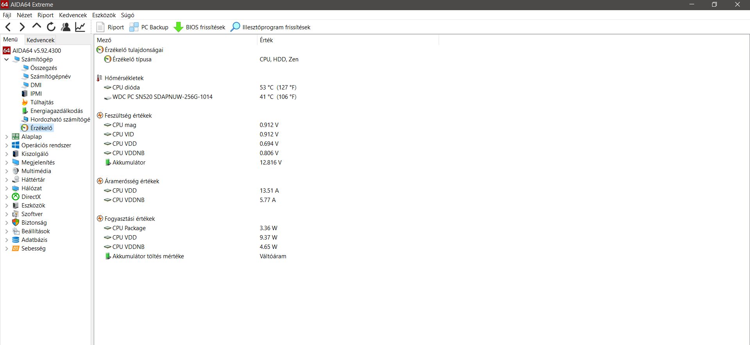Expand the Megjelenítés tree node
This screenshot has width=750, height=345.
[x=6, y=163]
